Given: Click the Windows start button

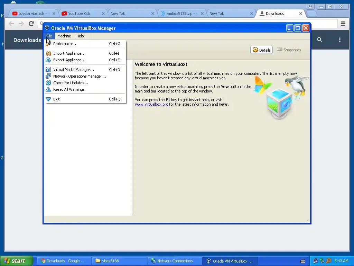Looking at the screenshot, I should click(x=17, y=261).
